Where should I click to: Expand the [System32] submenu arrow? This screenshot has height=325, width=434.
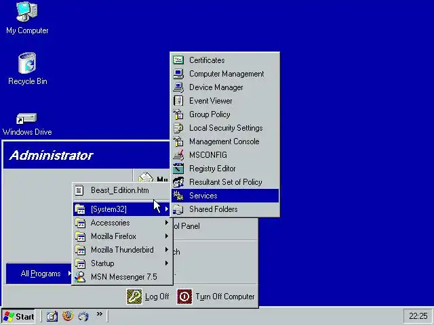(167, 209)
